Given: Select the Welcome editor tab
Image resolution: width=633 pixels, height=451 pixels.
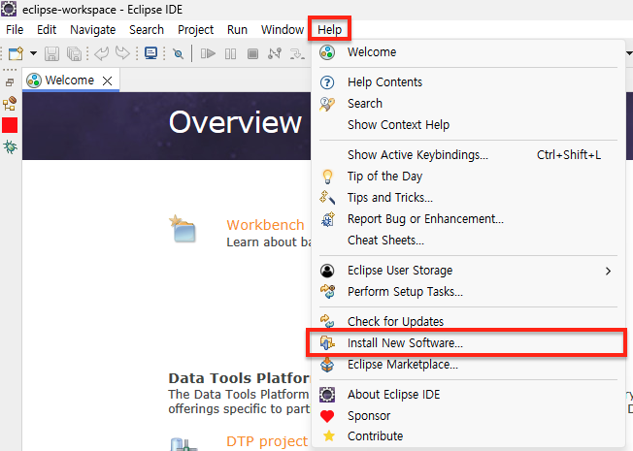Looking at the screenshot, I should 71,81.
